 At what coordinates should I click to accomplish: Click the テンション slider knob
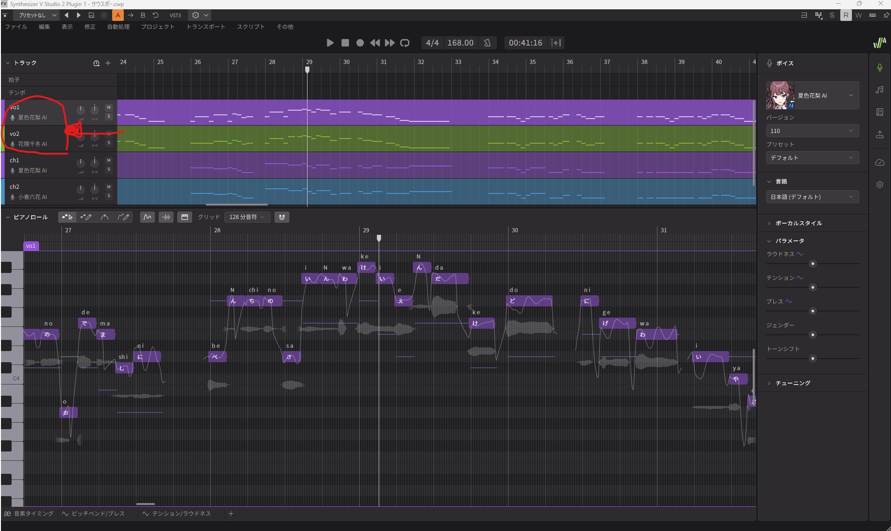(813, 287)
